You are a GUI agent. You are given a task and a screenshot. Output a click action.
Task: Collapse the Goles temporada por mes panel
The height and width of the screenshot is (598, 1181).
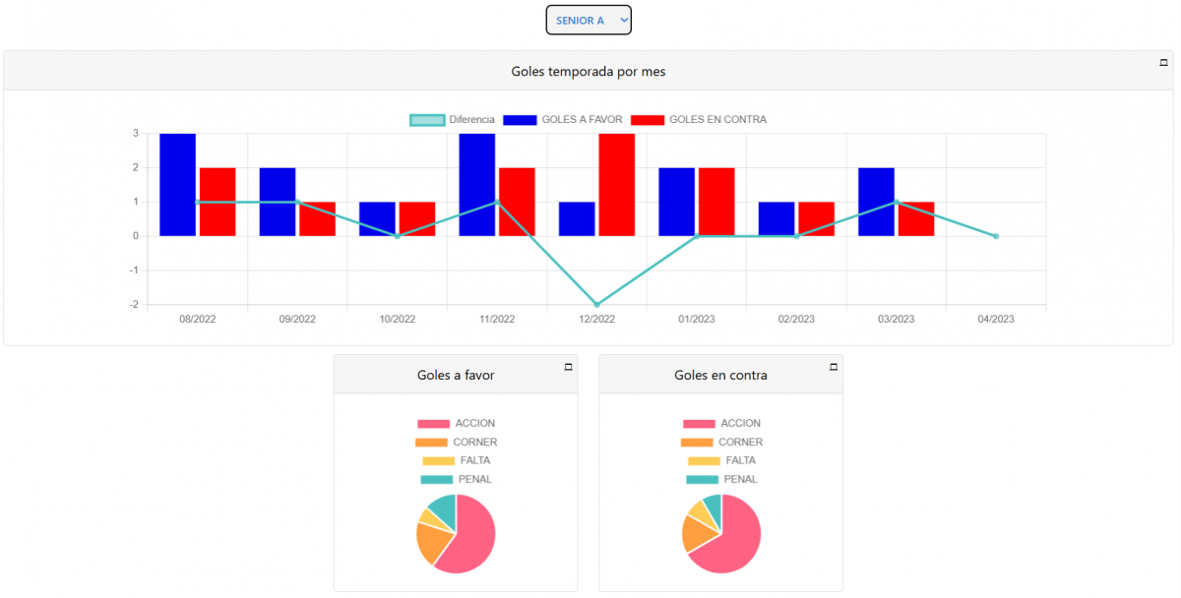1163,62
